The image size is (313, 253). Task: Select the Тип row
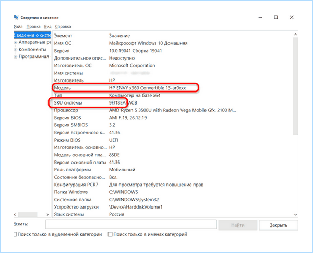click(173, 96)
